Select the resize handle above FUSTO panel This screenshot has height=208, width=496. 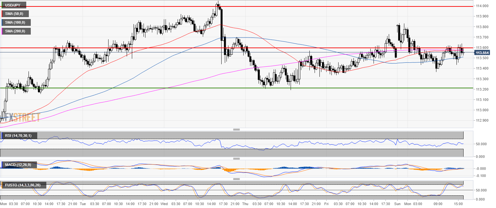pos(236,179)
